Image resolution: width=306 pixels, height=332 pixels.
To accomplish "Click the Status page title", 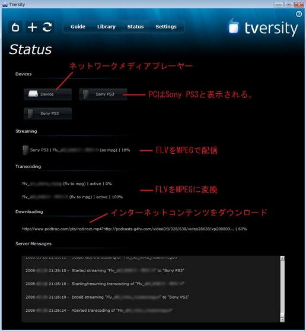I will (30, 49).
